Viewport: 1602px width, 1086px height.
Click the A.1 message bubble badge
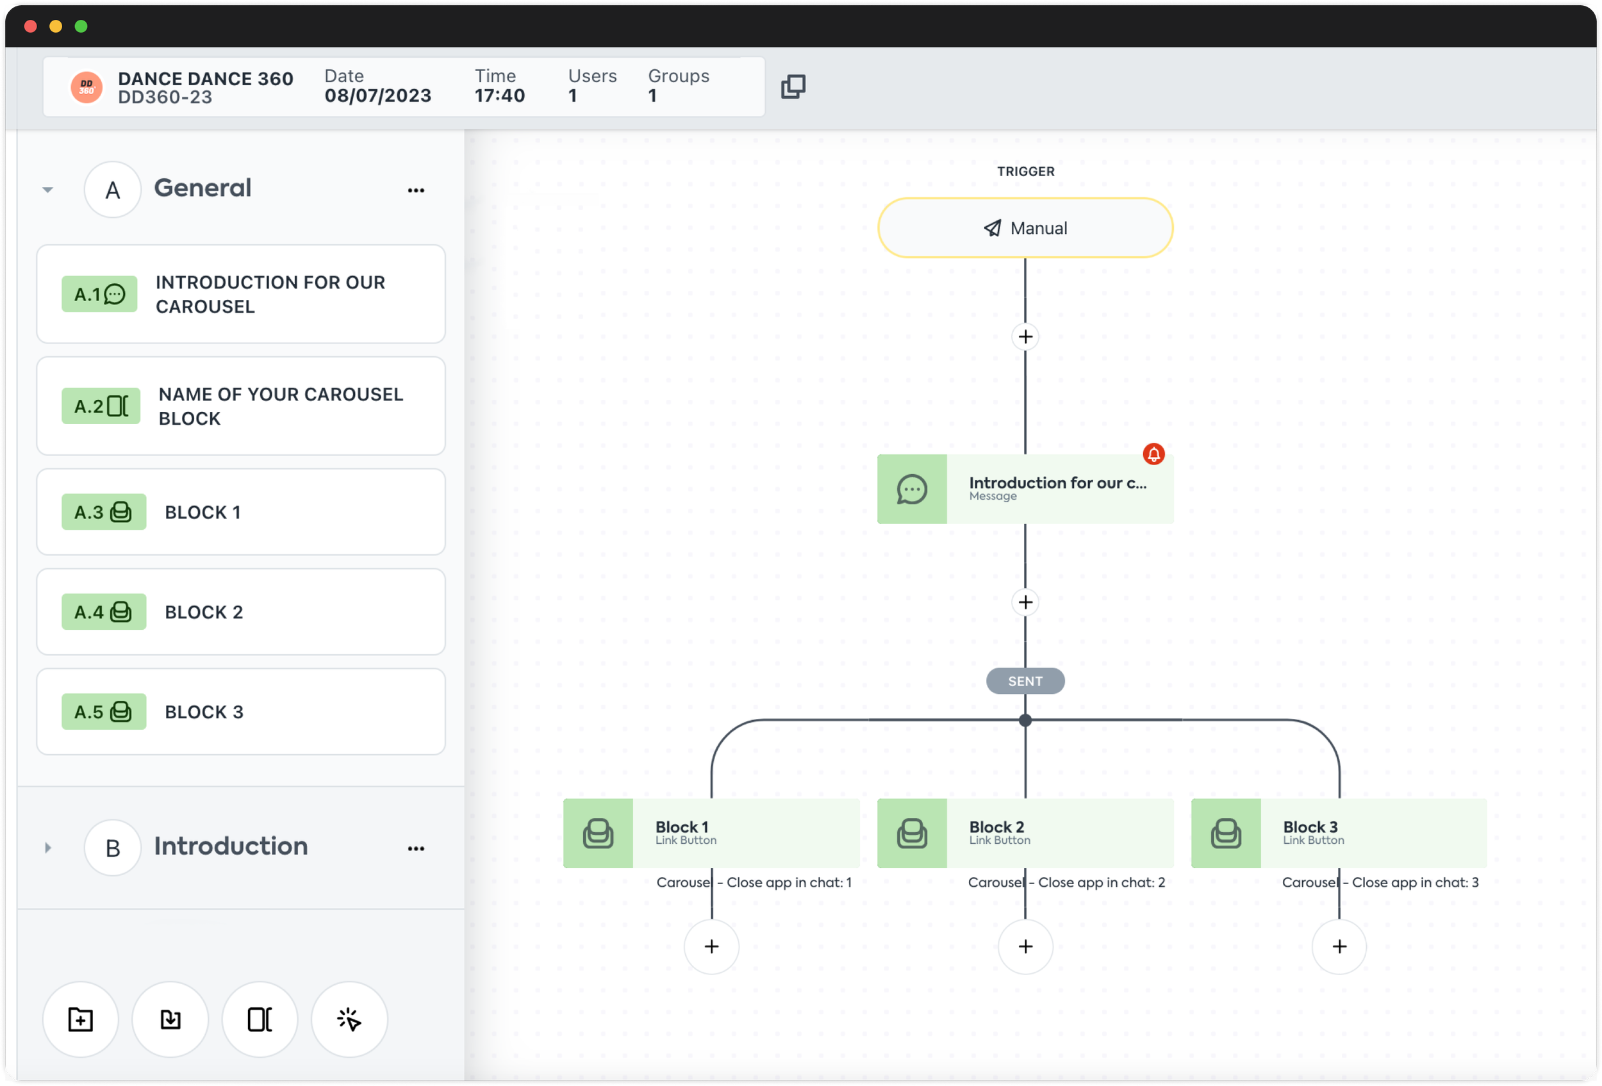tap(99, 294)
